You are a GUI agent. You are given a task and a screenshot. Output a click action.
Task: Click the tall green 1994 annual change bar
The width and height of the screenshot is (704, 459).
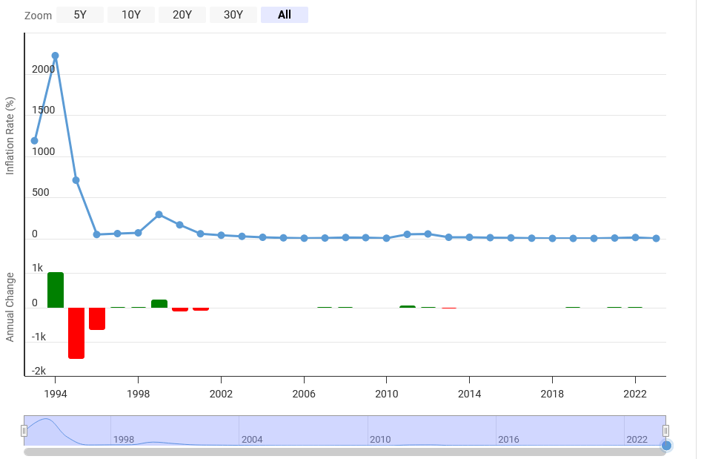tap(56, 290)
